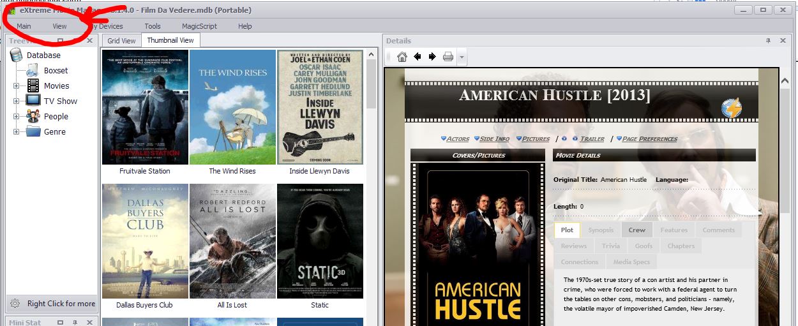Go forward using the right arrow icon

coord(432,57)
